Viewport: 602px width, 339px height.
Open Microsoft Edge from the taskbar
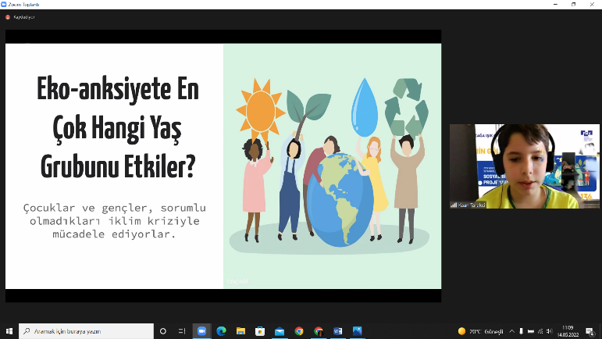point(221,331)
